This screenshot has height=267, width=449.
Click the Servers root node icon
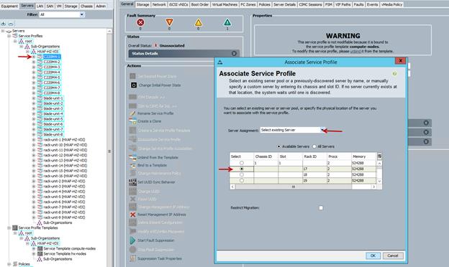9,31
